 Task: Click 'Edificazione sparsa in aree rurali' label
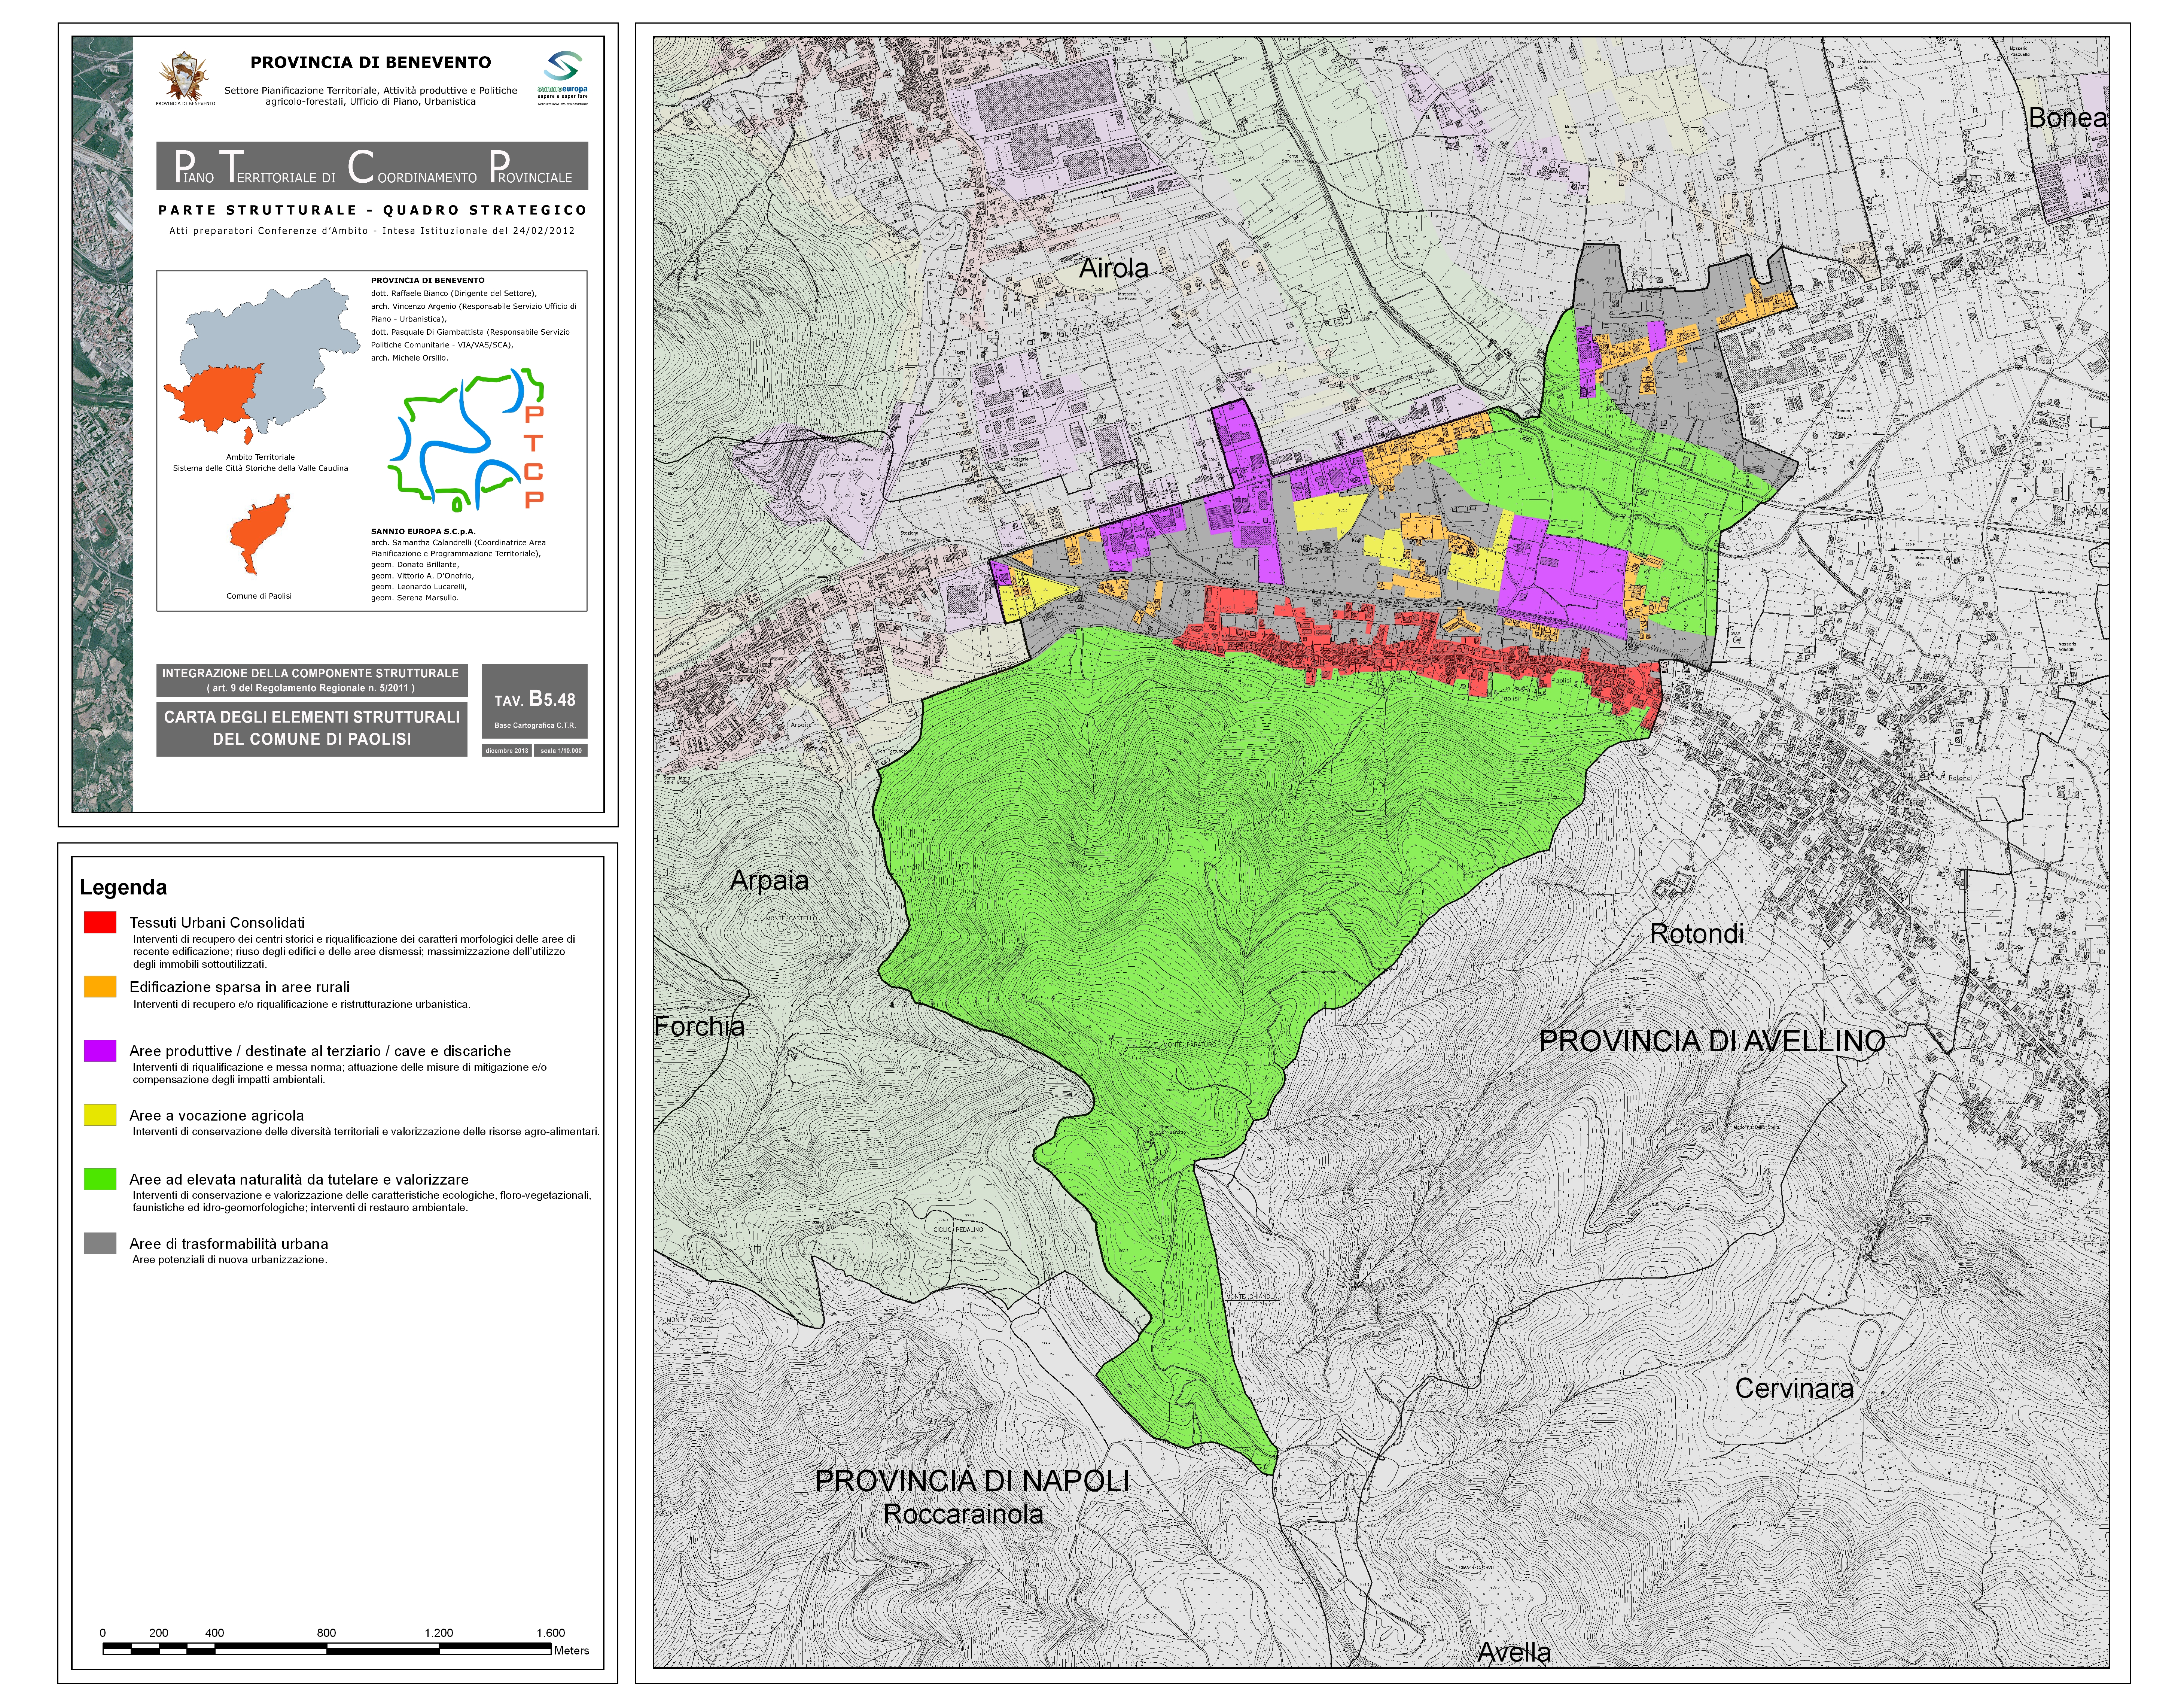tap(239, 986)
